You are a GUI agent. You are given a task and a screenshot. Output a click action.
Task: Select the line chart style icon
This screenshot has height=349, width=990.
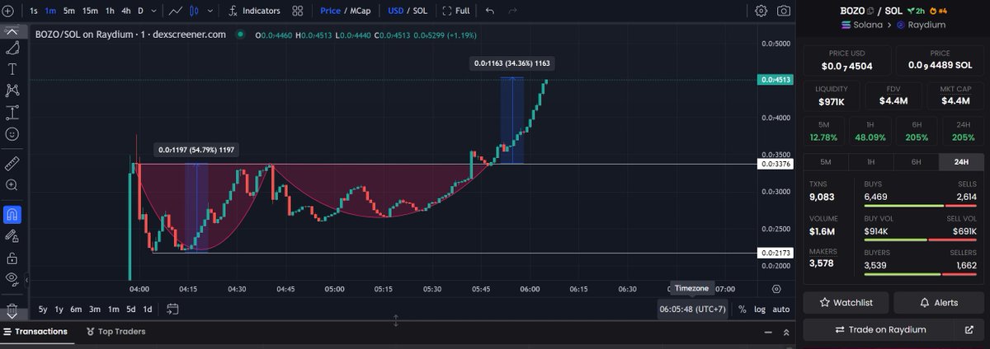[x=176, y=11]
